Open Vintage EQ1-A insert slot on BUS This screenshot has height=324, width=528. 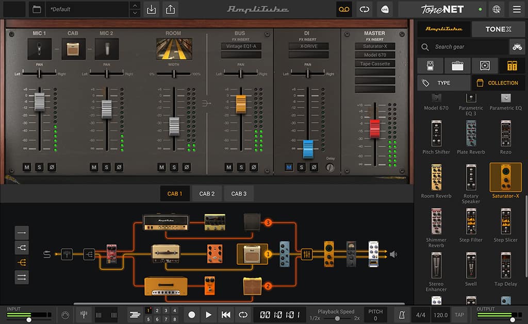pyautogui.click(x=240, y=46)
